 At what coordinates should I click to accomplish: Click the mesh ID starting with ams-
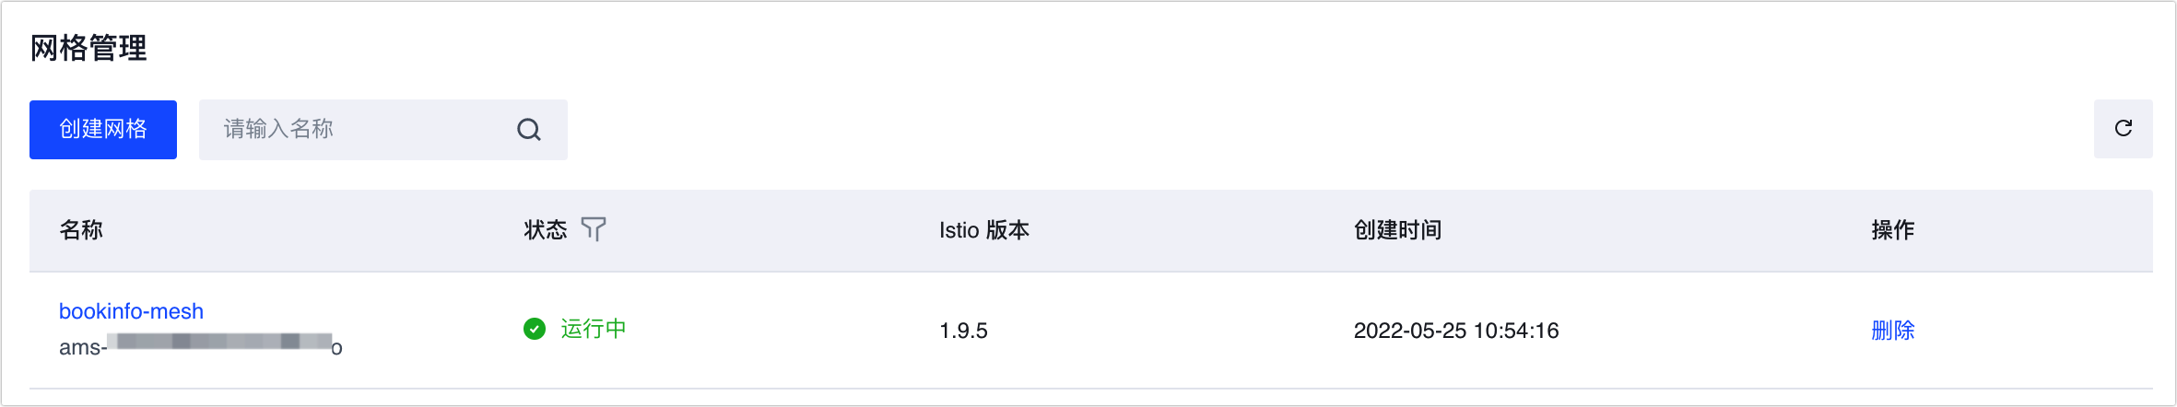83,348
